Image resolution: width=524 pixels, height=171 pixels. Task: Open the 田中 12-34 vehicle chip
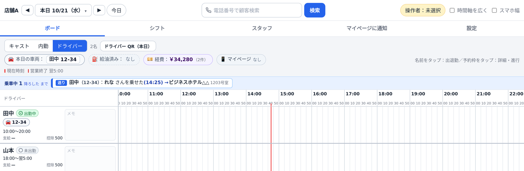(63, 59)
